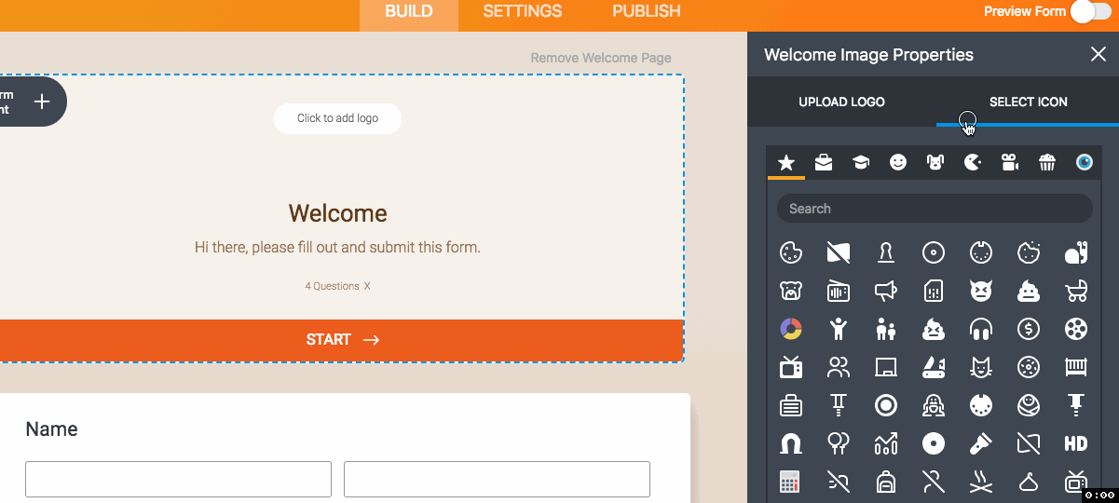Open the briefcase icon category
Viewport: 1119px width, 503px height.
(x=824, y=163)
